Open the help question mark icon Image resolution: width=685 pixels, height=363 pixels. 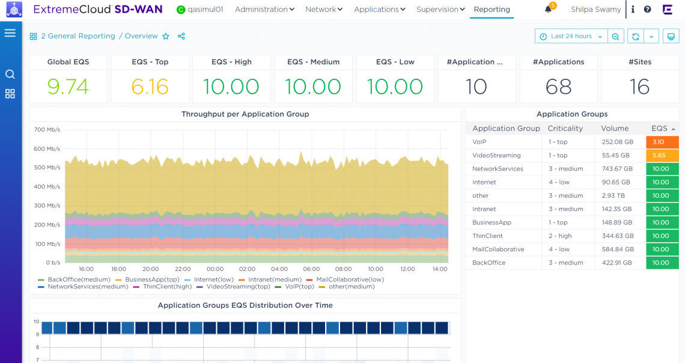(648, 9)
